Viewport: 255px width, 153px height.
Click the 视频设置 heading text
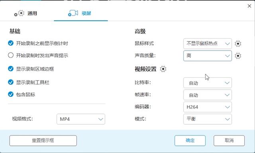click(145, 69)
